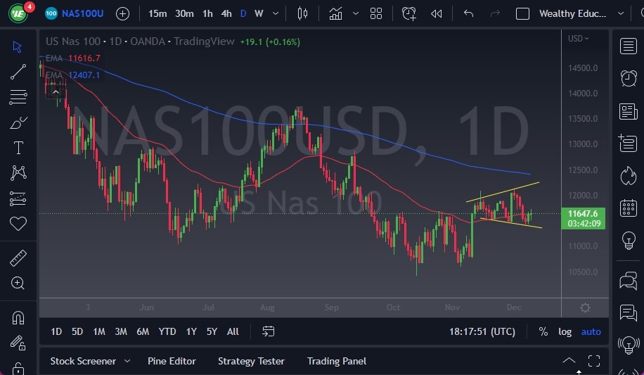Switch to 30m timeframe
Screen dimensions: 644x375
point(184,13)
